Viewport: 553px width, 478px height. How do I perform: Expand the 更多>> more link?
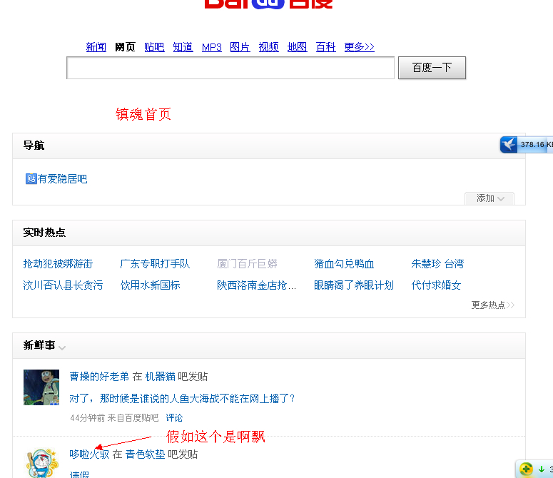359,47
